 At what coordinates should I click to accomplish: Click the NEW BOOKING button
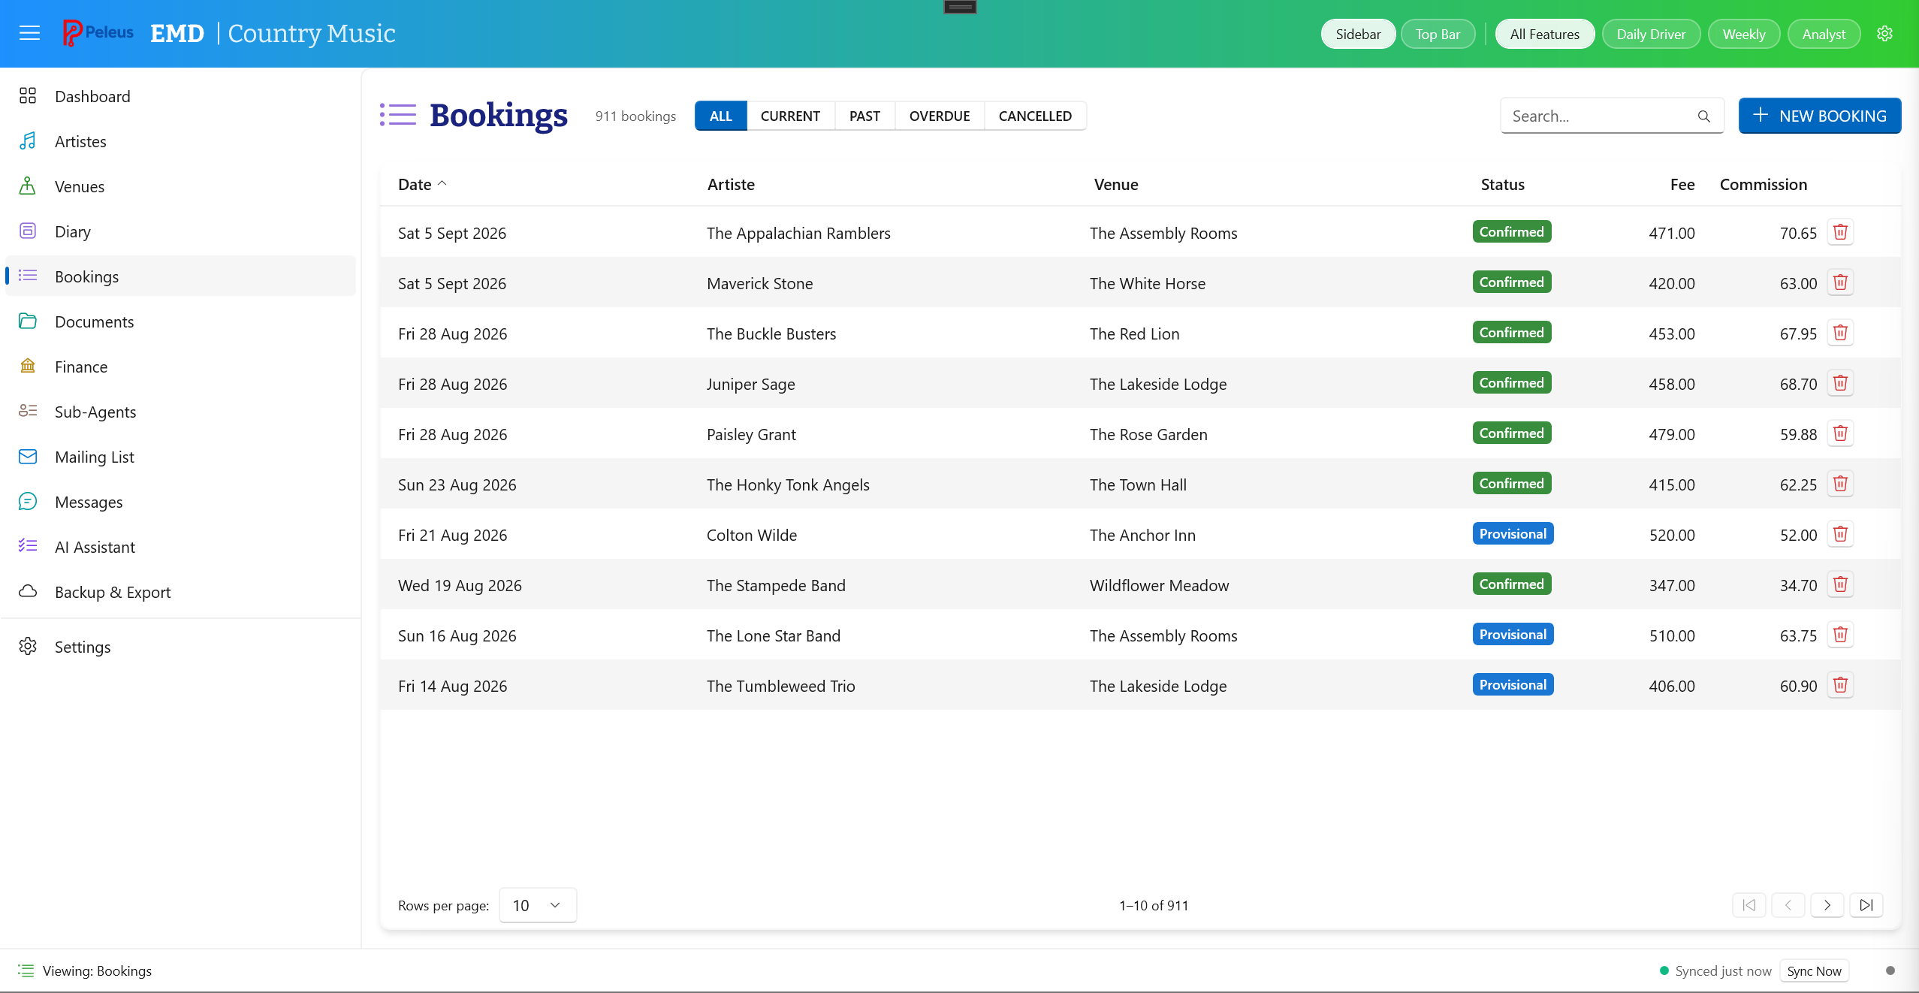(1820, 115)
